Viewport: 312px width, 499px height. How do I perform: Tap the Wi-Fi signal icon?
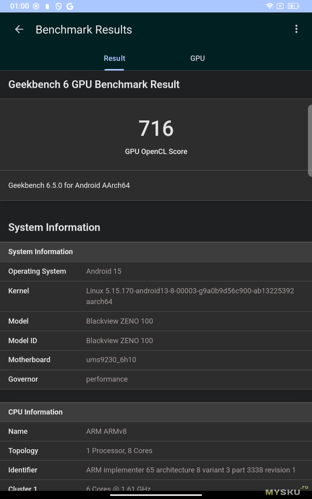point(269,6)
